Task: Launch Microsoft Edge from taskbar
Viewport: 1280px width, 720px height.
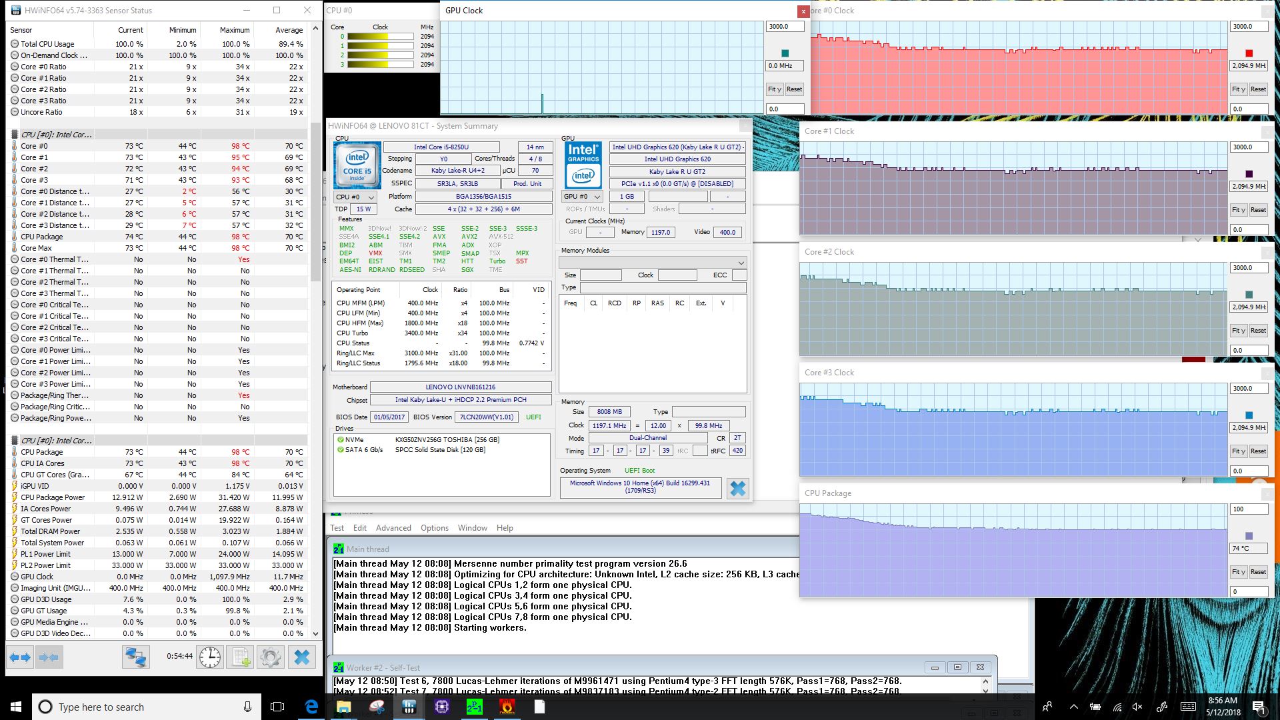Action: 311,707
